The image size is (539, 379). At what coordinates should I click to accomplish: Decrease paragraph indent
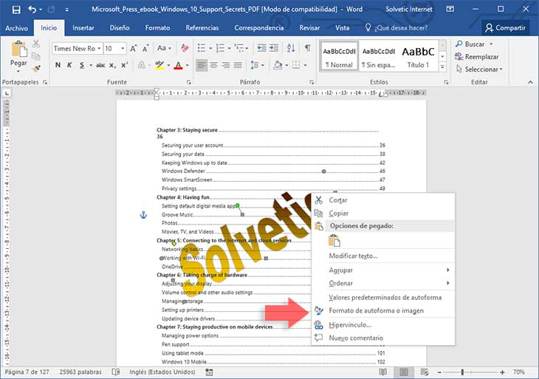(261, 48)
